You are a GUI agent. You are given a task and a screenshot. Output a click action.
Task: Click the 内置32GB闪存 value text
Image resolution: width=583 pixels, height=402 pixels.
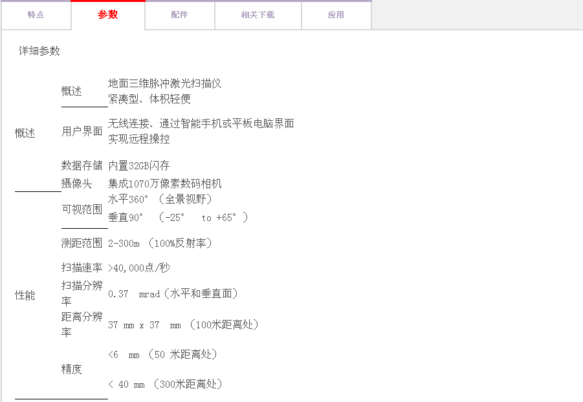(139, 165)
